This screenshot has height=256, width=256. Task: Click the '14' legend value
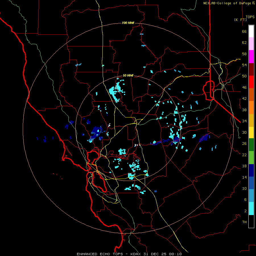pyautogui.click(x=244, y=177)
